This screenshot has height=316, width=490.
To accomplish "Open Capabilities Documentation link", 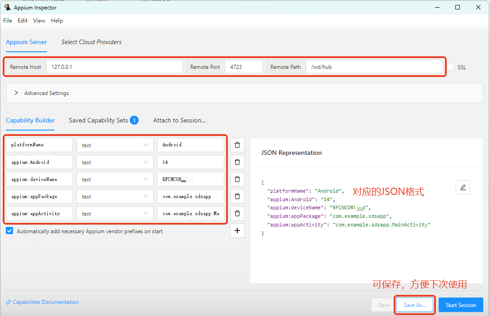I will coord(45,302).
